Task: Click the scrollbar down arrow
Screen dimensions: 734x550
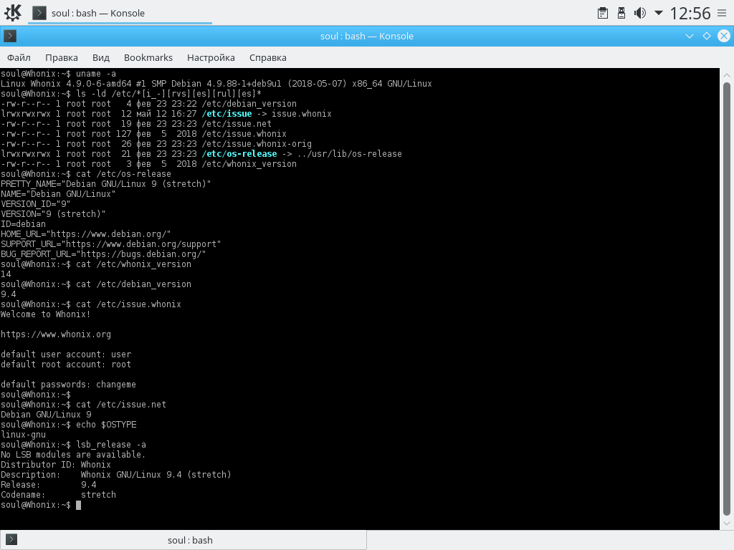Action: (x=727, y=524)
